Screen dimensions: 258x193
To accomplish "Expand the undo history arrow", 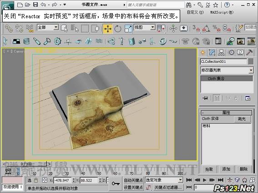I will (x=49, y=5).
